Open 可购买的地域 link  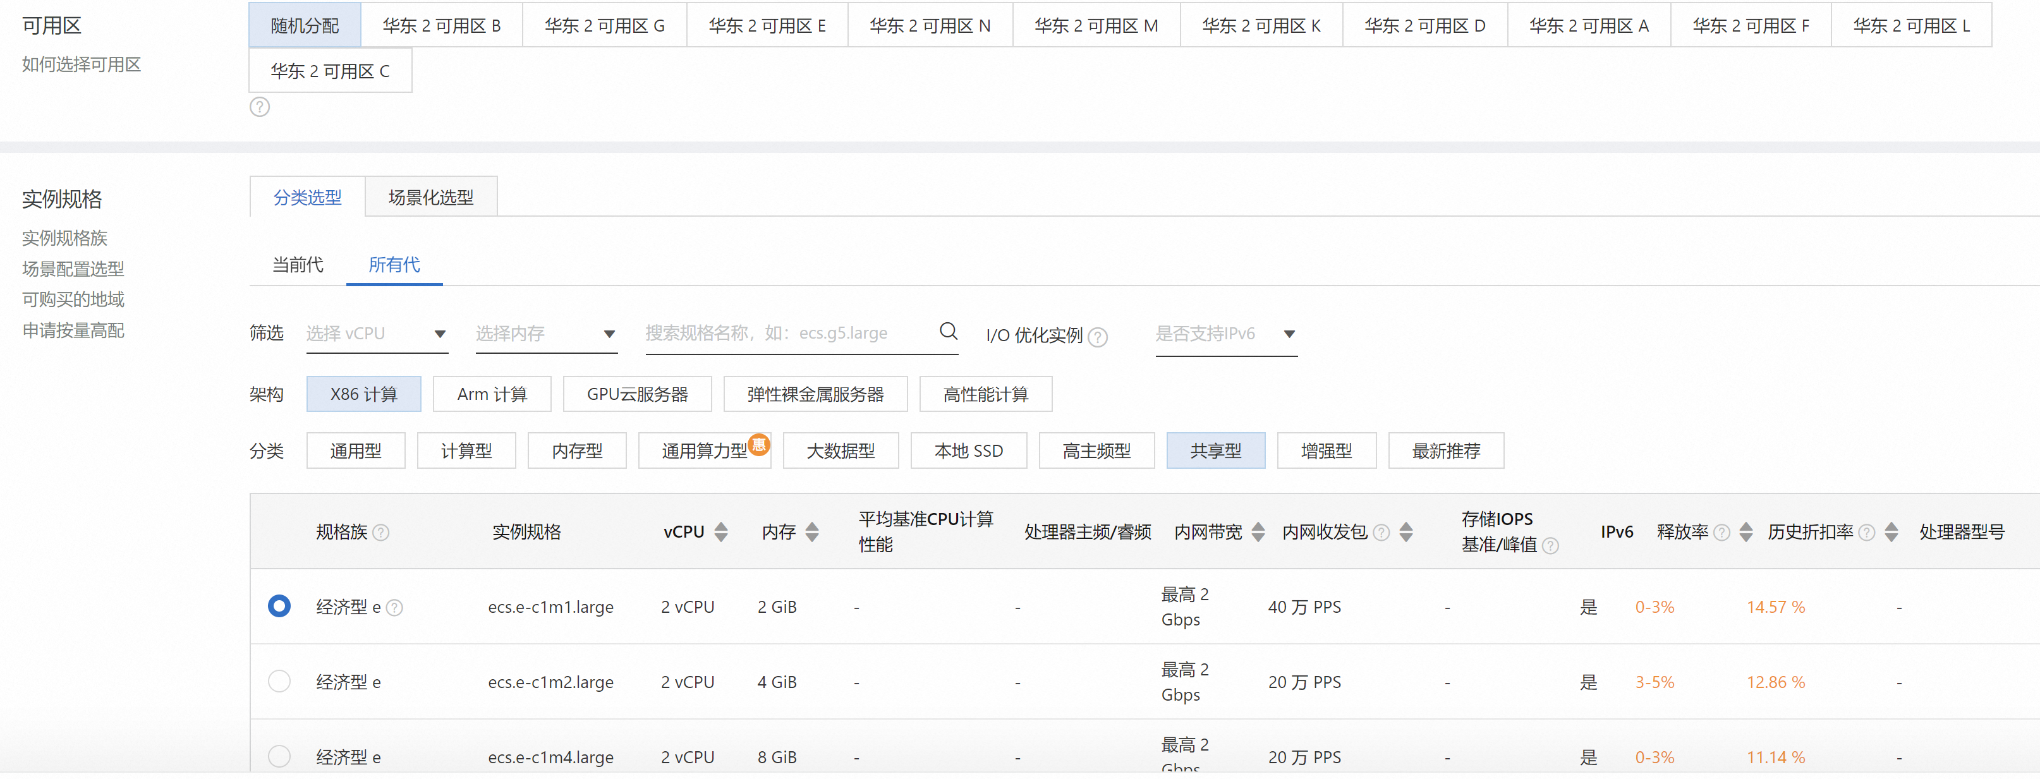73,299
